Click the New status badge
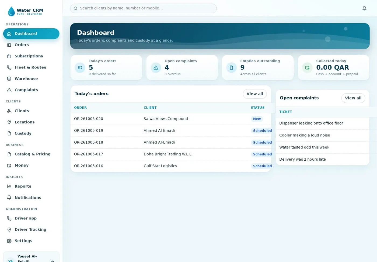Screen dimensions: 377x262 257,119
